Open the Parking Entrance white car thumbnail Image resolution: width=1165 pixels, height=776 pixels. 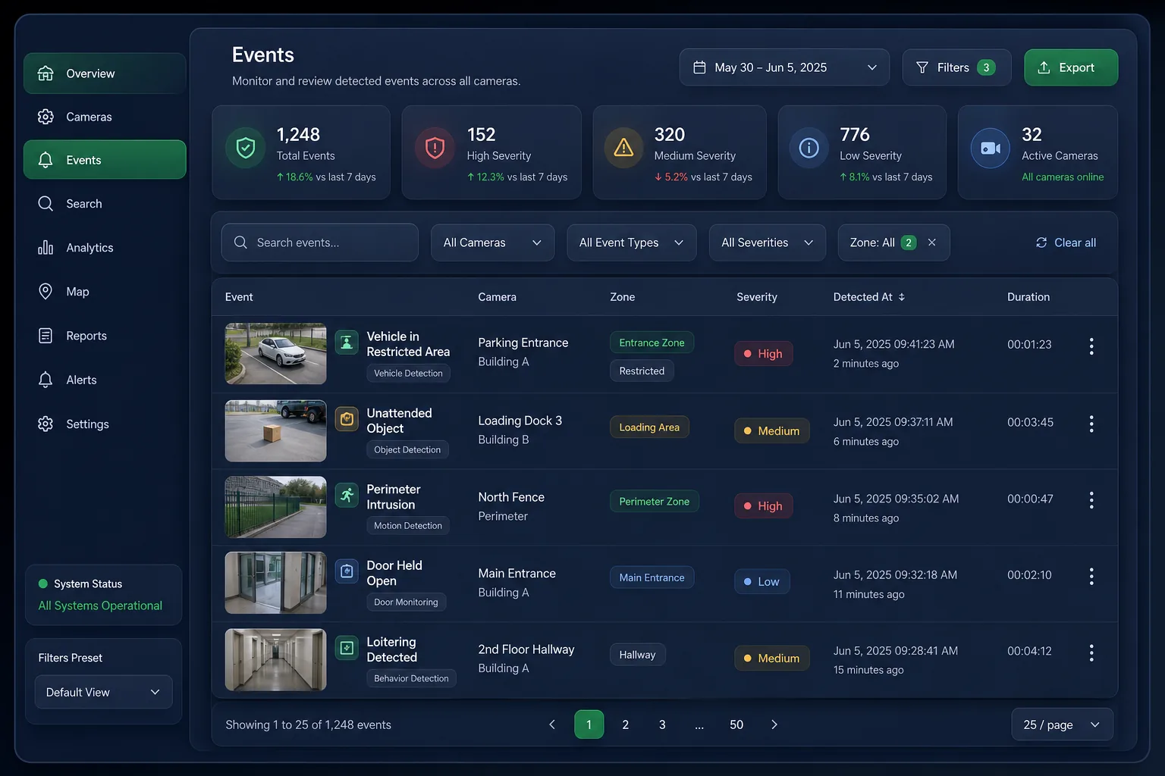pyautogui.click(x=275, y=354)
